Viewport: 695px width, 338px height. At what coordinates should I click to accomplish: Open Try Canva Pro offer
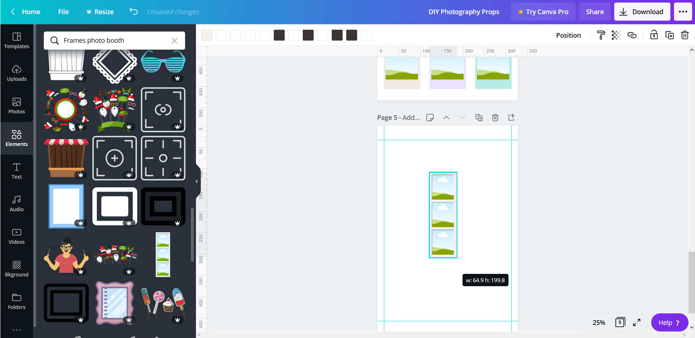pyautogui.click(x=543, y=11)
